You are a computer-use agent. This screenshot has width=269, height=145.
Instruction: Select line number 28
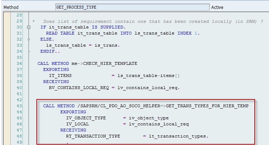19,15
